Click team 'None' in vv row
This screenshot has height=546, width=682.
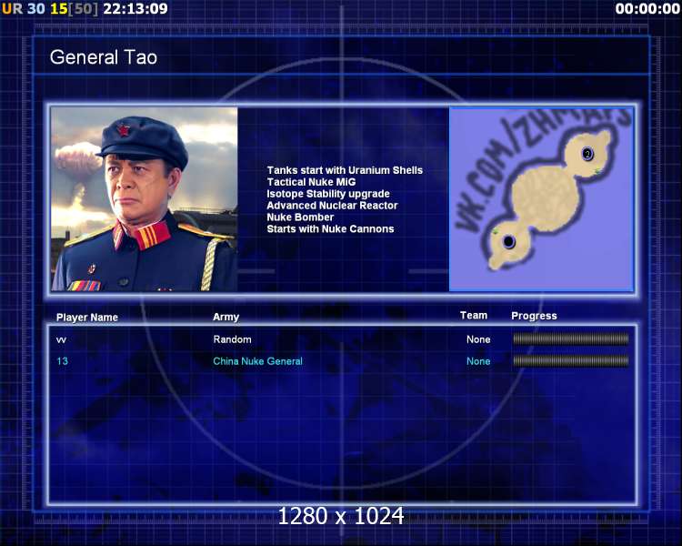pos(478,339)
